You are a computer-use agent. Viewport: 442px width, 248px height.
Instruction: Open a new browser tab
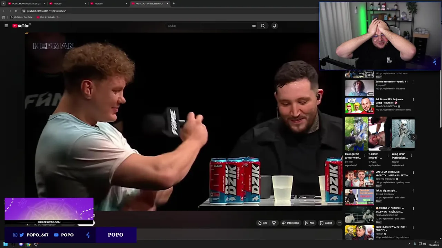click(173, 3)
